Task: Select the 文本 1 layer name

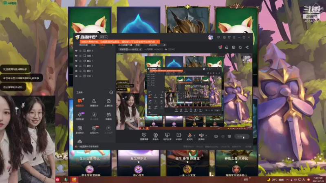Action: (90, 76)
